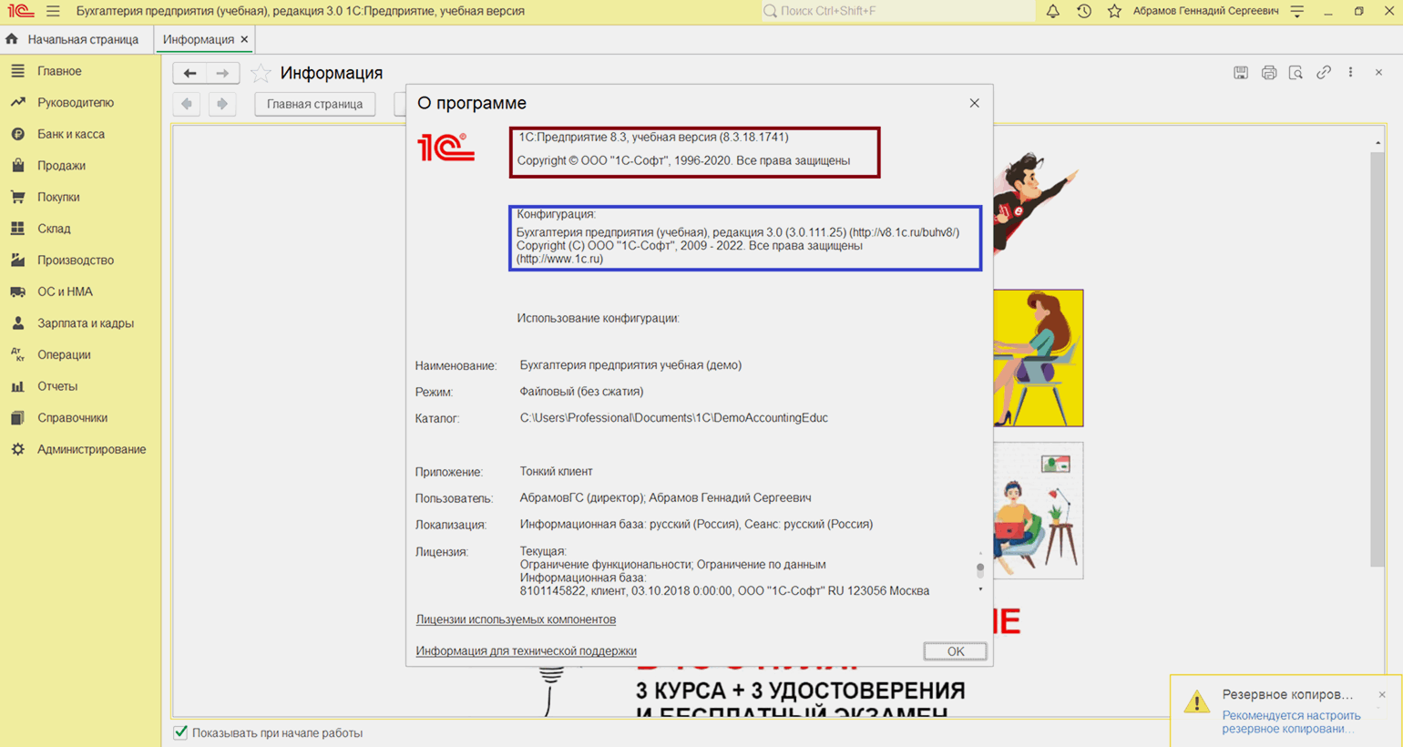
Task: Uncheck Показывать при начале работы checkbox
Action: pos(180,732)
